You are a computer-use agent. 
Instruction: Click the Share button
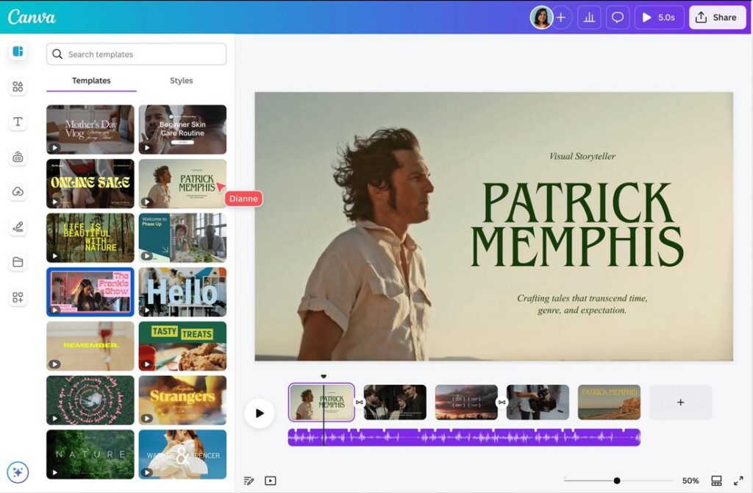point(717,17)
